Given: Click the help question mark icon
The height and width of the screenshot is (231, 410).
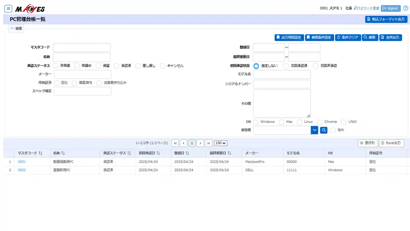Looking at the screenshot, I should (x=406, y=8).
